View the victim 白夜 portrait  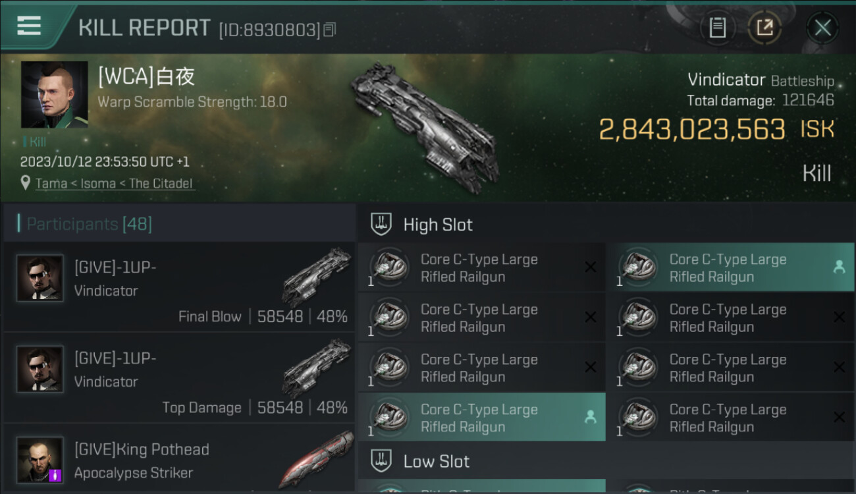[54, 95]
